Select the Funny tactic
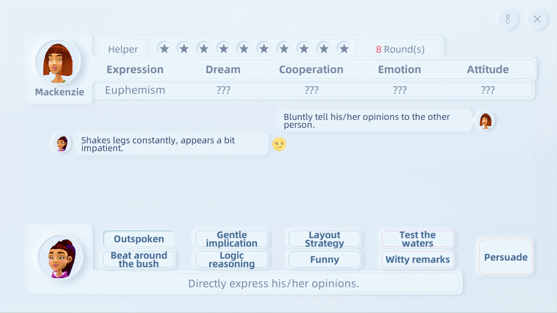This screenshot has width=557, height=313. coord(324,259)
